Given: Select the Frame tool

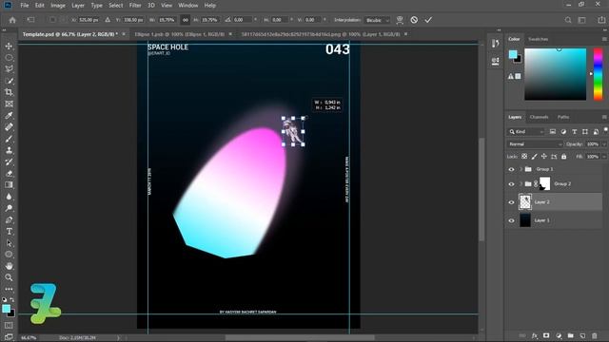Looking at the screenshot, I should (9, 104).
